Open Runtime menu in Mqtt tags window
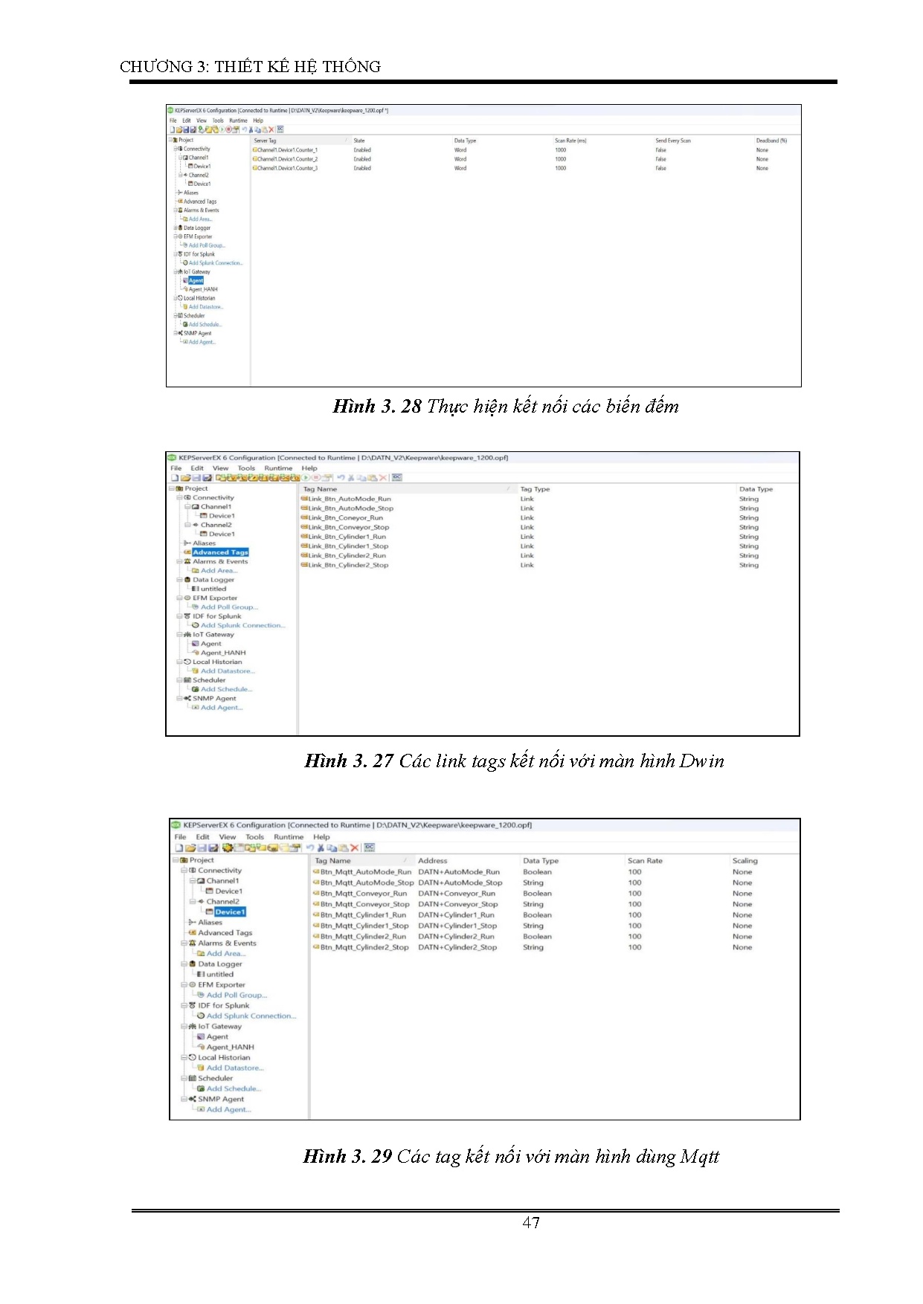923x1304 pixels. (289, 836)
